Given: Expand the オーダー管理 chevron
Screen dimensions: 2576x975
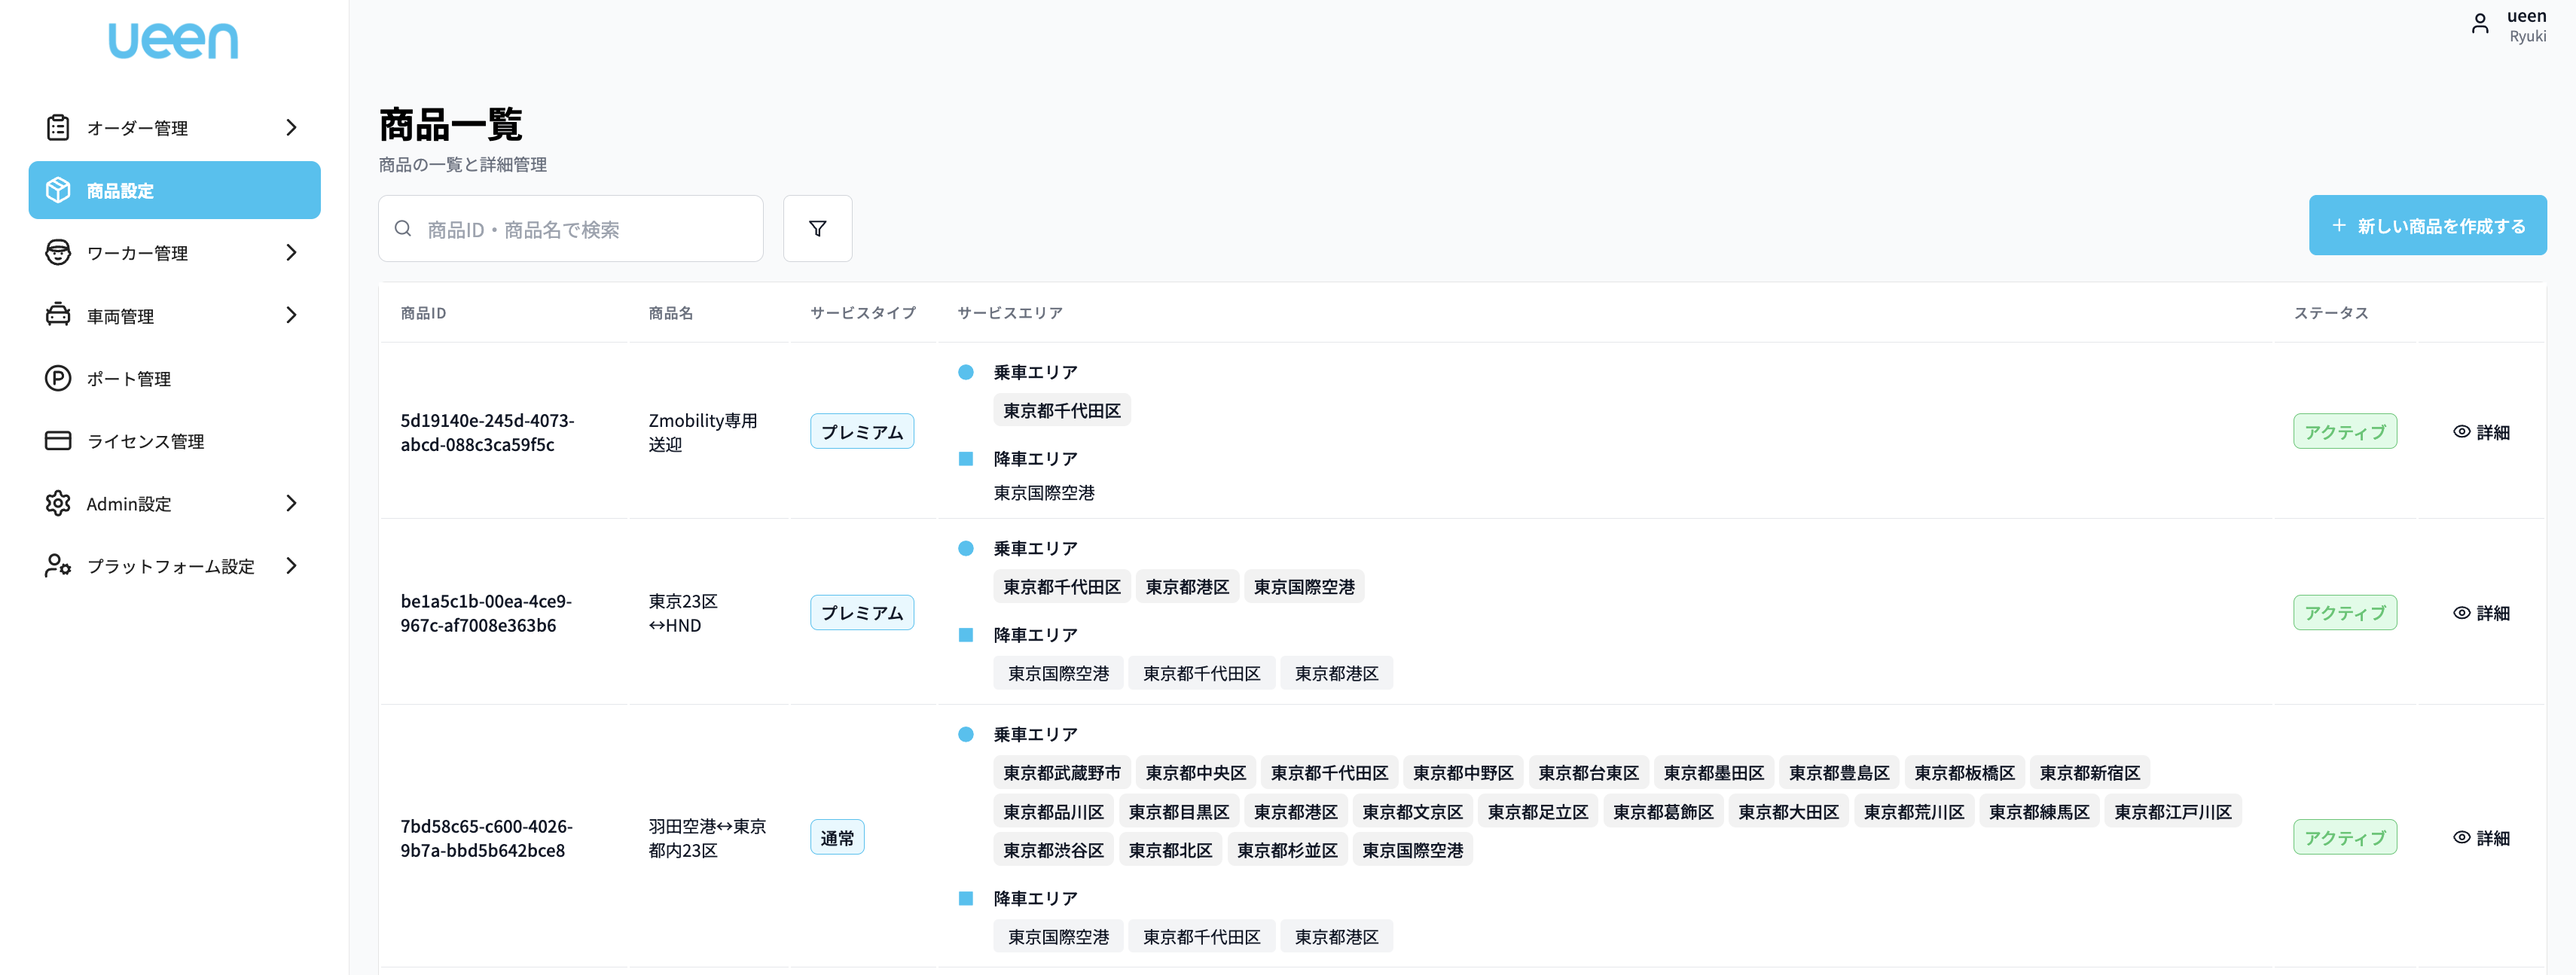Looking at the screenshot, I should point(291,127).
